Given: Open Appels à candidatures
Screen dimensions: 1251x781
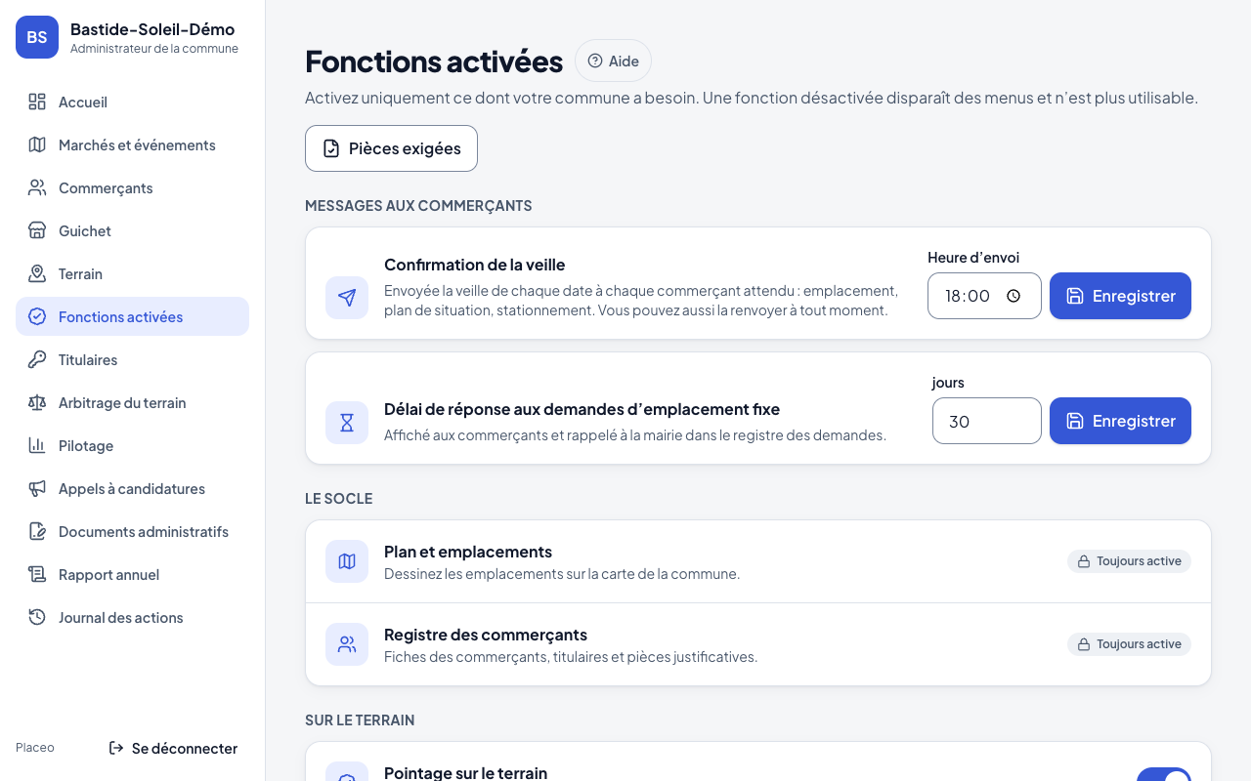Looking at the screenshot, I should click(x=132, y=488).
